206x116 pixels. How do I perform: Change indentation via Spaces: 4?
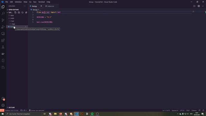pyautogui.click(x=175, y=110)
